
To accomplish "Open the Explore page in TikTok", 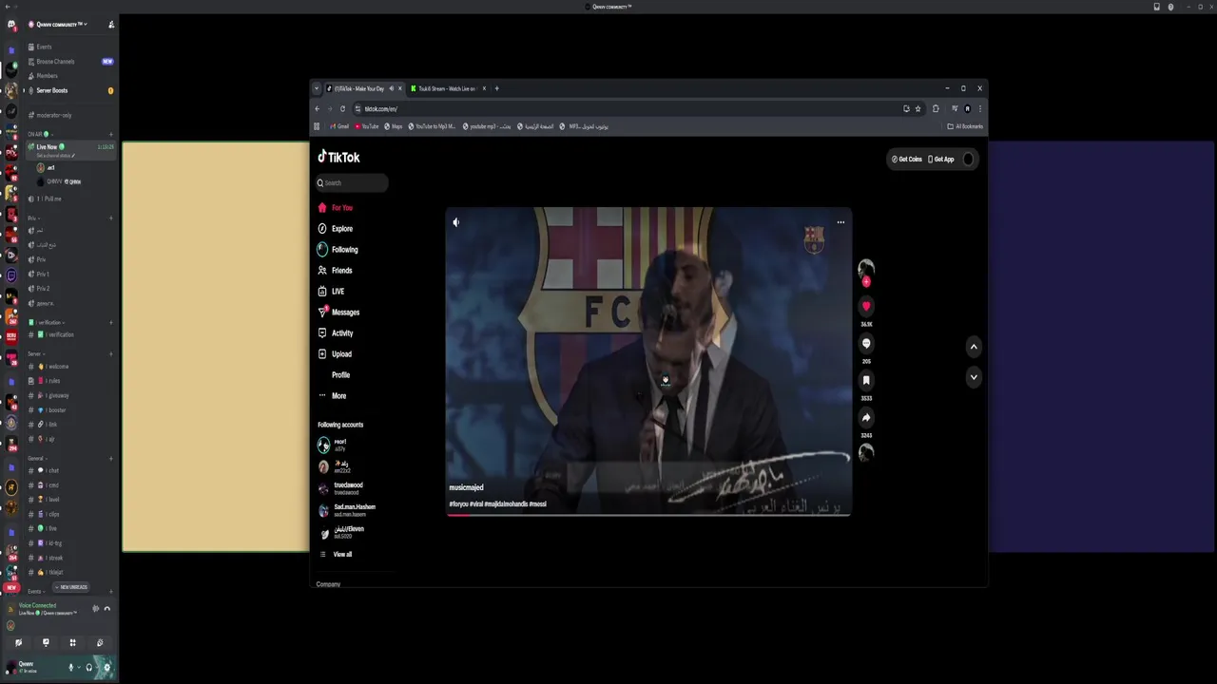I will 336,228.
